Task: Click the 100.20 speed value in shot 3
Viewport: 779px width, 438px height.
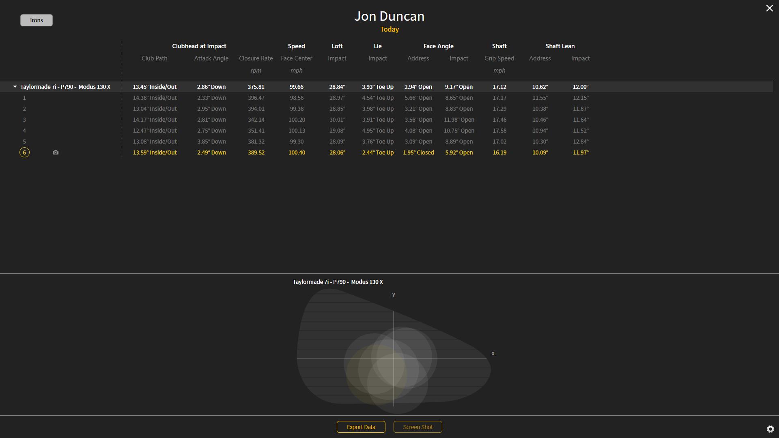Action: [x=297, y=120]
